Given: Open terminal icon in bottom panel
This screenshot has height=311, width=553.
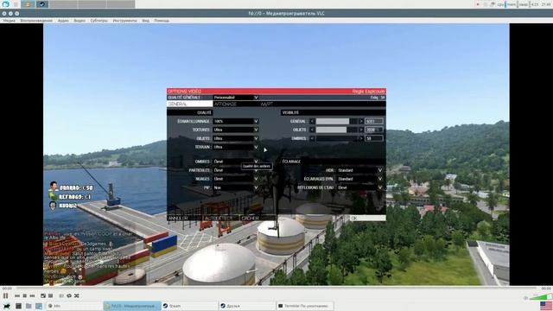Looking at the screenshot, I should click(18, 306).
